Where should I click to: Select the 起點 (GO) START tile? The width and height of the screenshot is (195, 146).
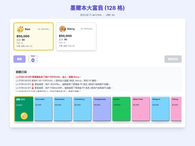tap(24, 109)
